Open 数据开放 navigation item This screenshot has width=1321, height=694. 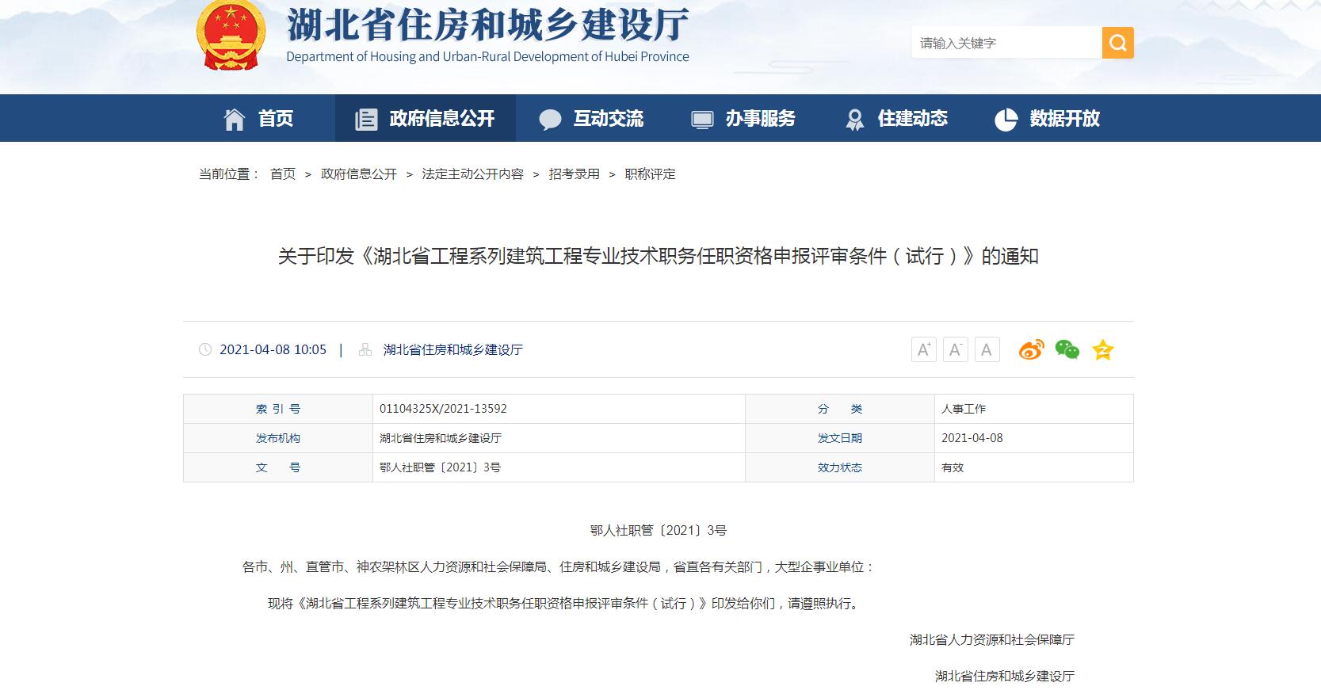point(1047,119)
